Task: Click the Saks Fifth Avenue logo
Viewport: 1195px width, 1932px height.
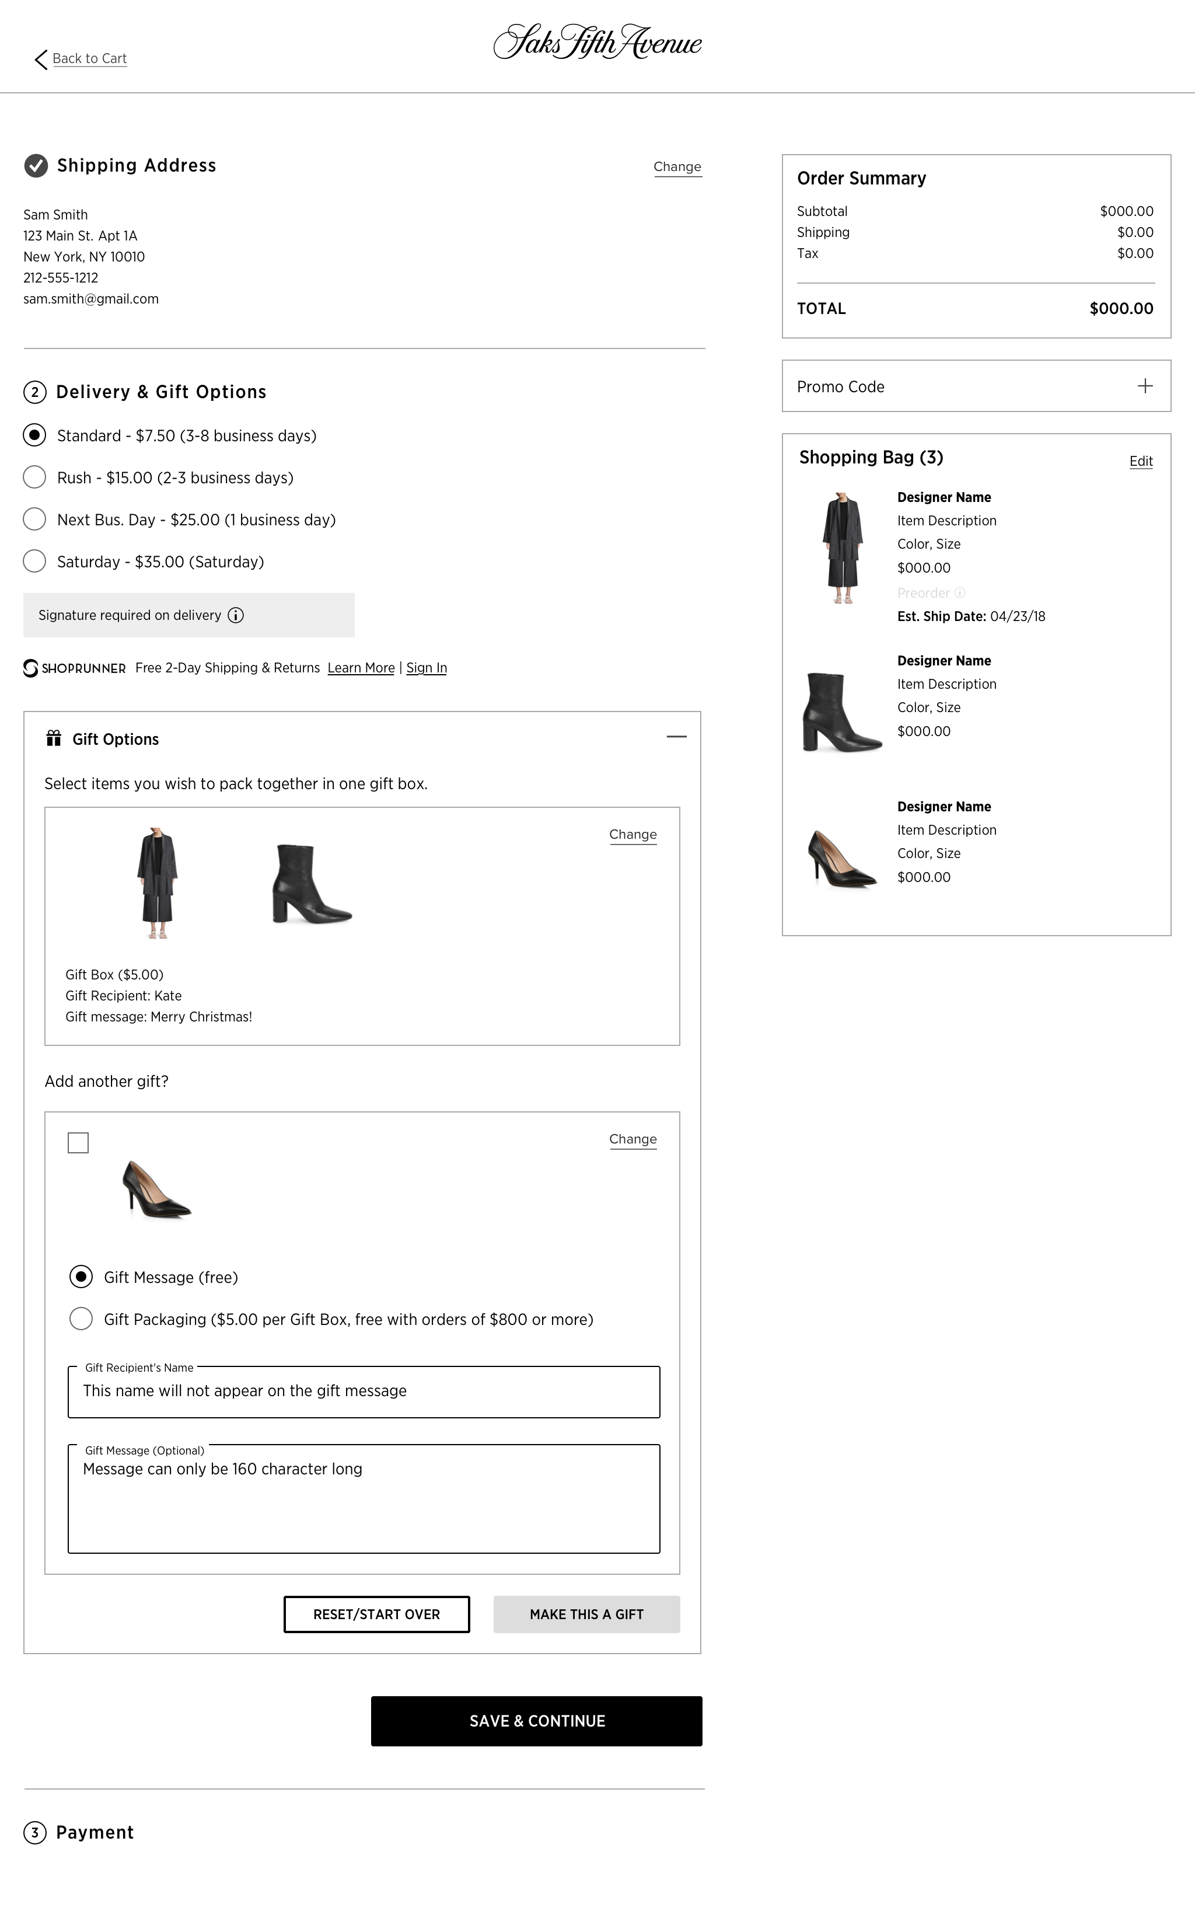Action: tap(597, 43)
